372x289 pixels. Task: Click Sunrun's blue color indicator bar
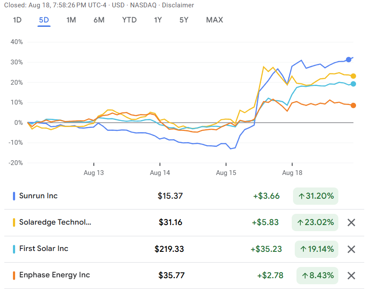point(14,196)
